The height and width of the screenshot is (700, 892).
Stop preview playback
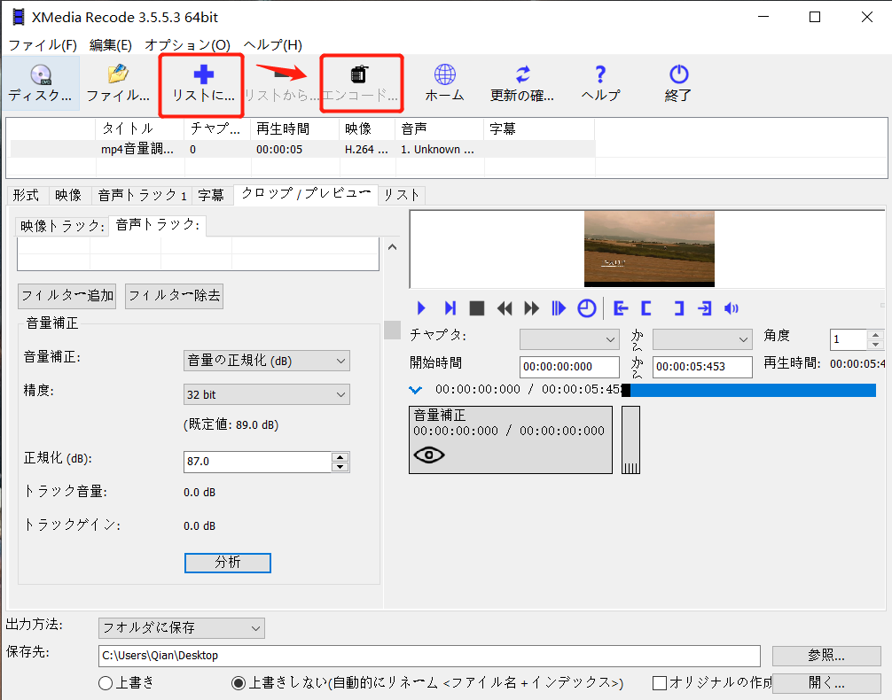477,308
